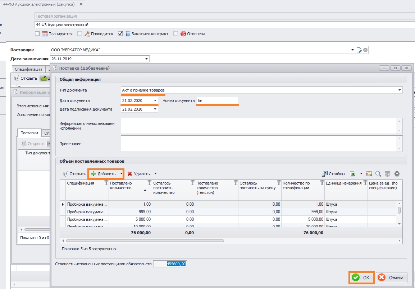This screenshot has height=289, width=415.
Task: Click the green plus Добавить icon
Action: point(94,174)
